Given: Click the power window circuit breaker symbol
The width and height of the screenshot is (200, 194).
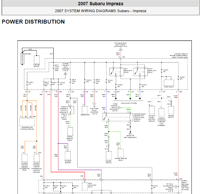Looking at the screenshot, I should [71, 110].
